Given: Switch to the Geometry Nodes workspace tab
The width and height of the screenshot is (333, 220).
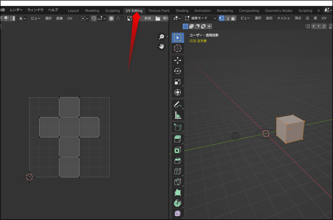Looking at the screenshot, I should 279,11.
